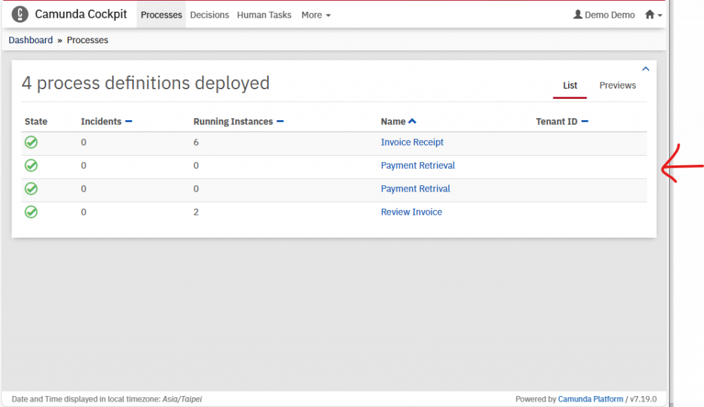Open the home icon app switcher
This screenshot has height=407, width=704.
coord(653,15)
